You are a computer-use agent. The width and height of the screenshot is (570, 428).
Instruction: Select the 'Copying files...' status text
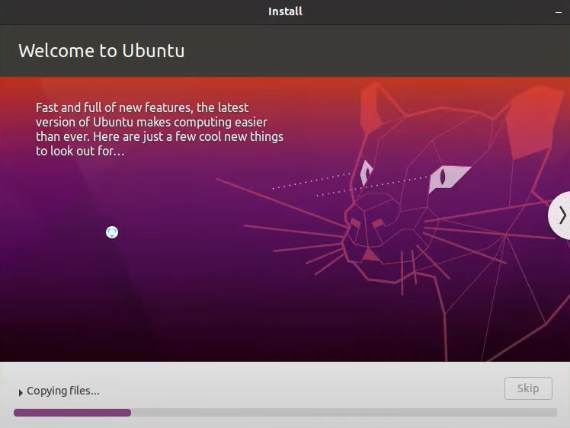tap(63, 391)
